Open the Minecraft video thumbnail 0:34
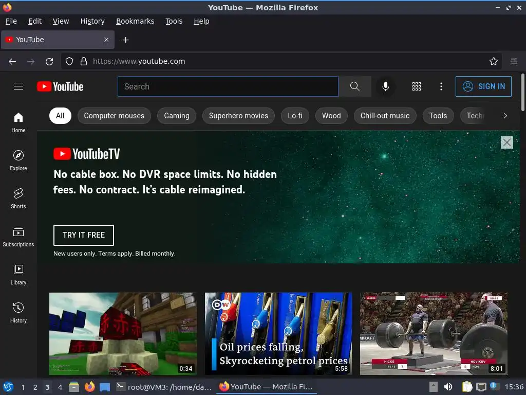 tap(123, 333)
